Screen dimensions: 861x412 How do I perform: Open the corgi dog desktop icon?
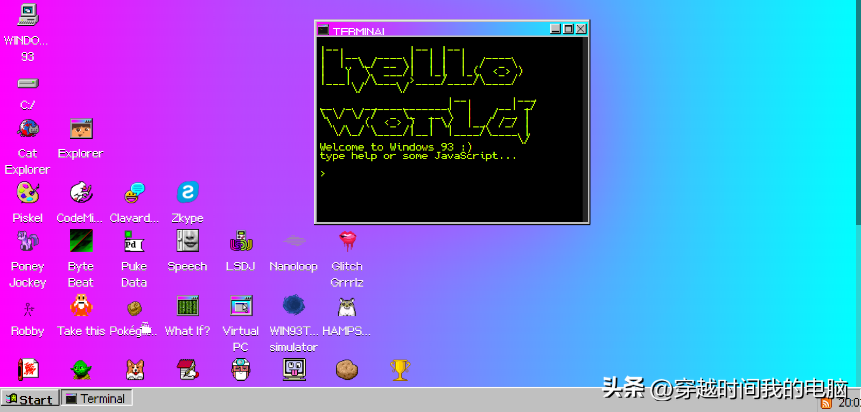pos(135,370)
